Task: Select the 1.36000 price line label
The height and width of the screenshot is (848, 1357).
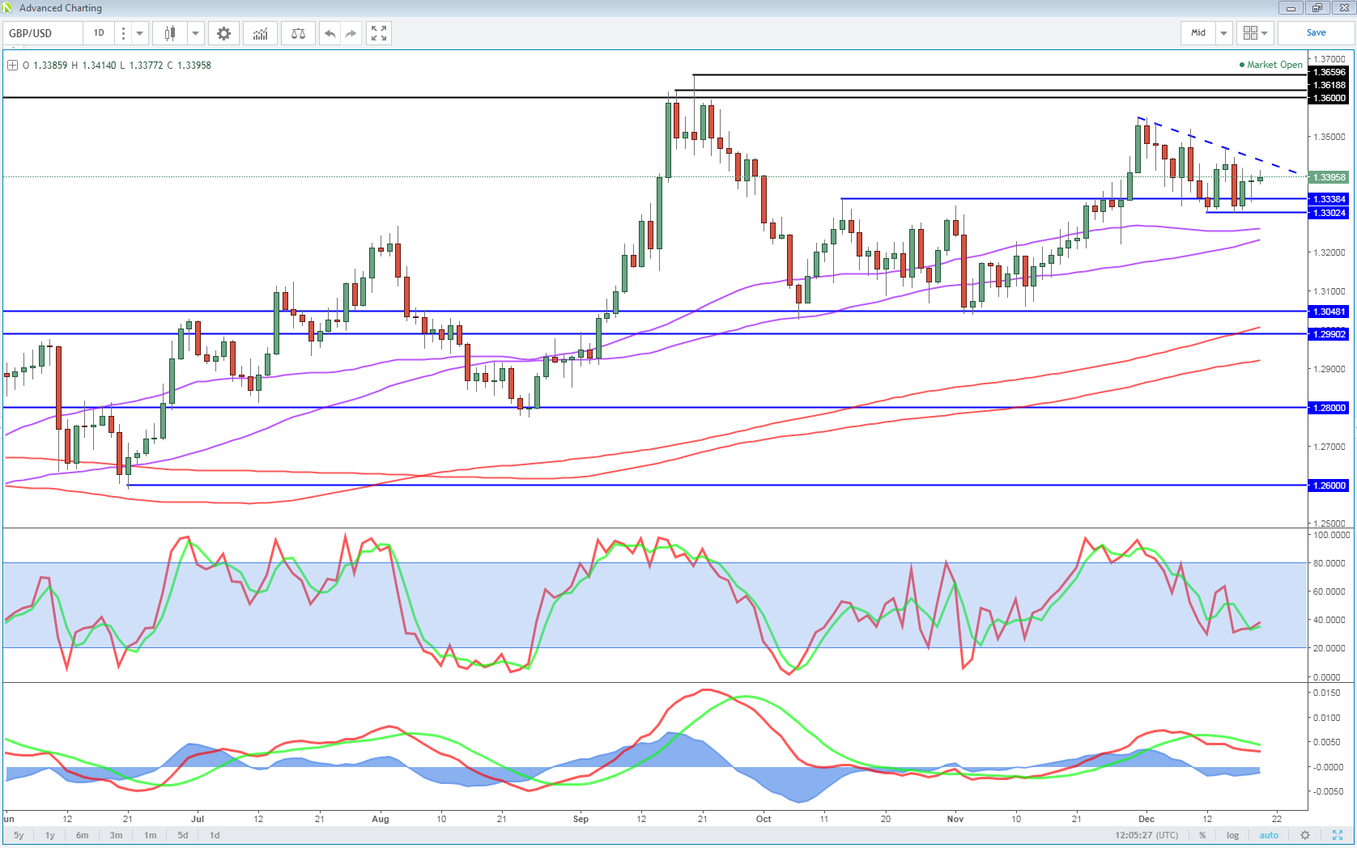Action: (1329, 98)
